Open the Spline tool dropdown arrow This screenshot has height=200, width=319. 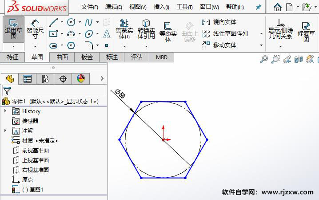pos(97,22)
